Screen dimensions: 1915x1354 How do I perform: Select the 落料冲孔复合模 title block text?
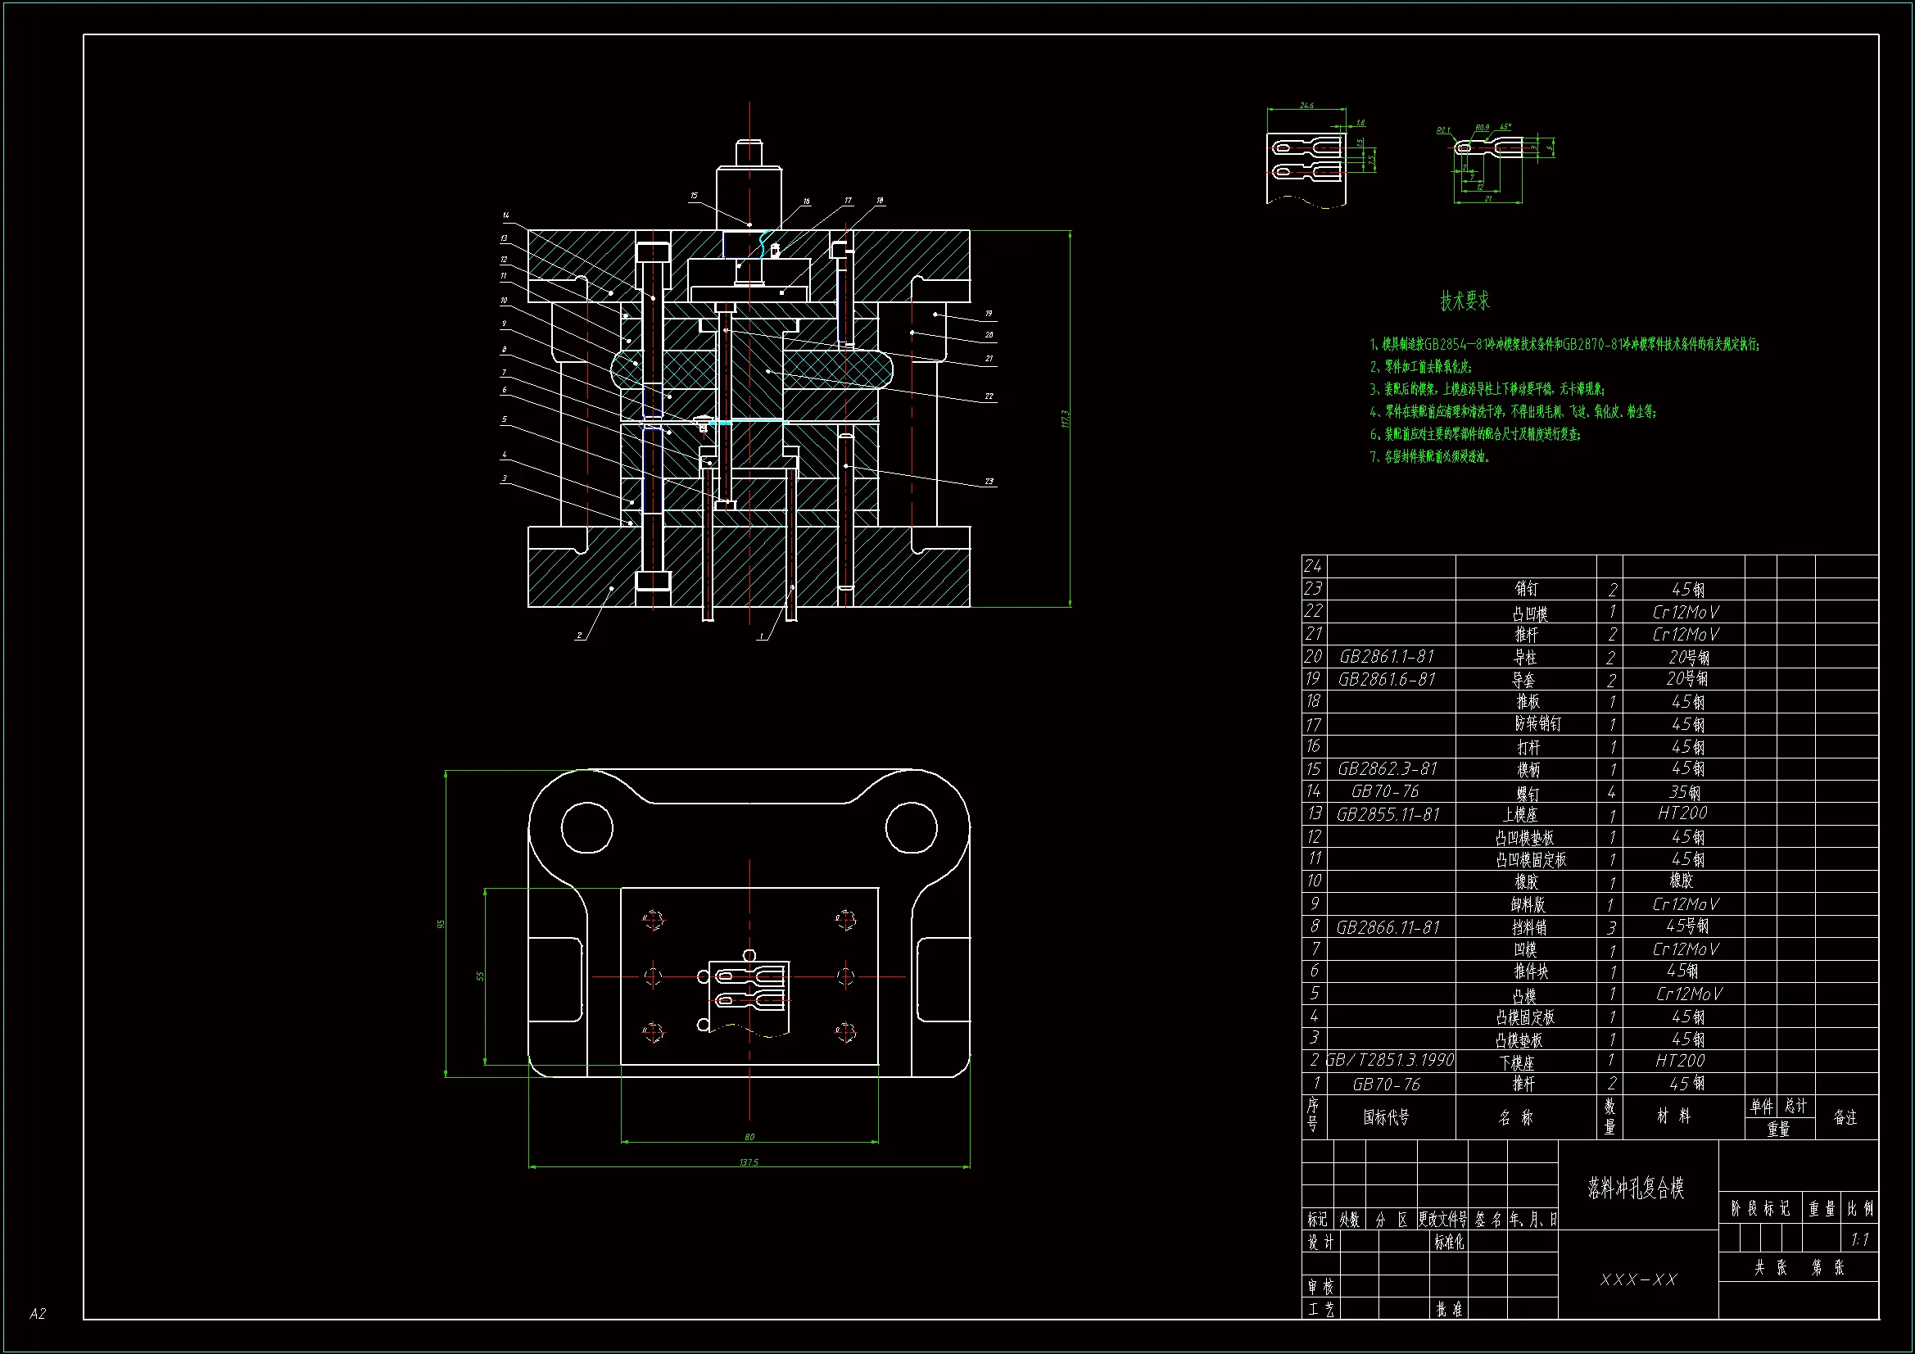[1636, 1188]
